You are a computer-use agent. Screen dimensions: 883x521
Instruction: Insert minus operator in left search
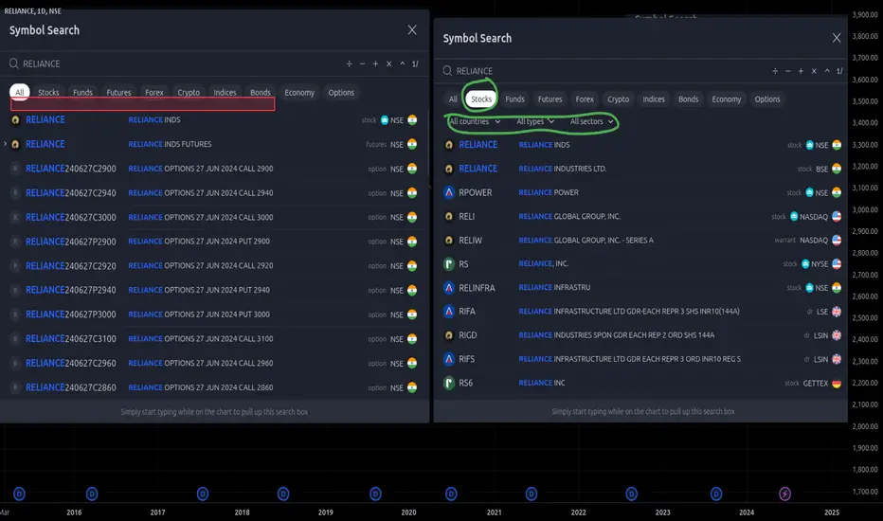click(362, 63)
